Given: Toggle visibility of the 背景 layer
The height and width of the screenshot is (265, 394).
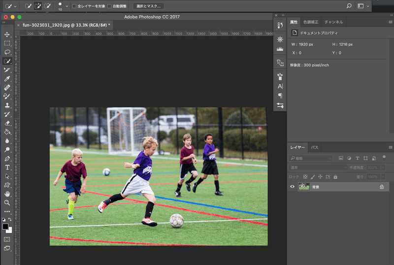Looking at the screenshot, I should (x=292, y=187).
